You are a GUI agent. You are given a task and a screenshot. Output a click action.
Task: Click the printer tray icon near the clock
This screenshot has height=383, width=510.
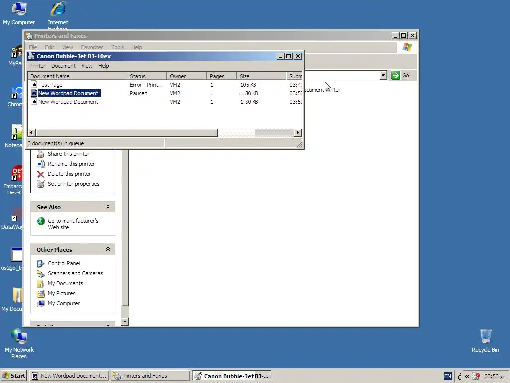(x=476, y=376)
